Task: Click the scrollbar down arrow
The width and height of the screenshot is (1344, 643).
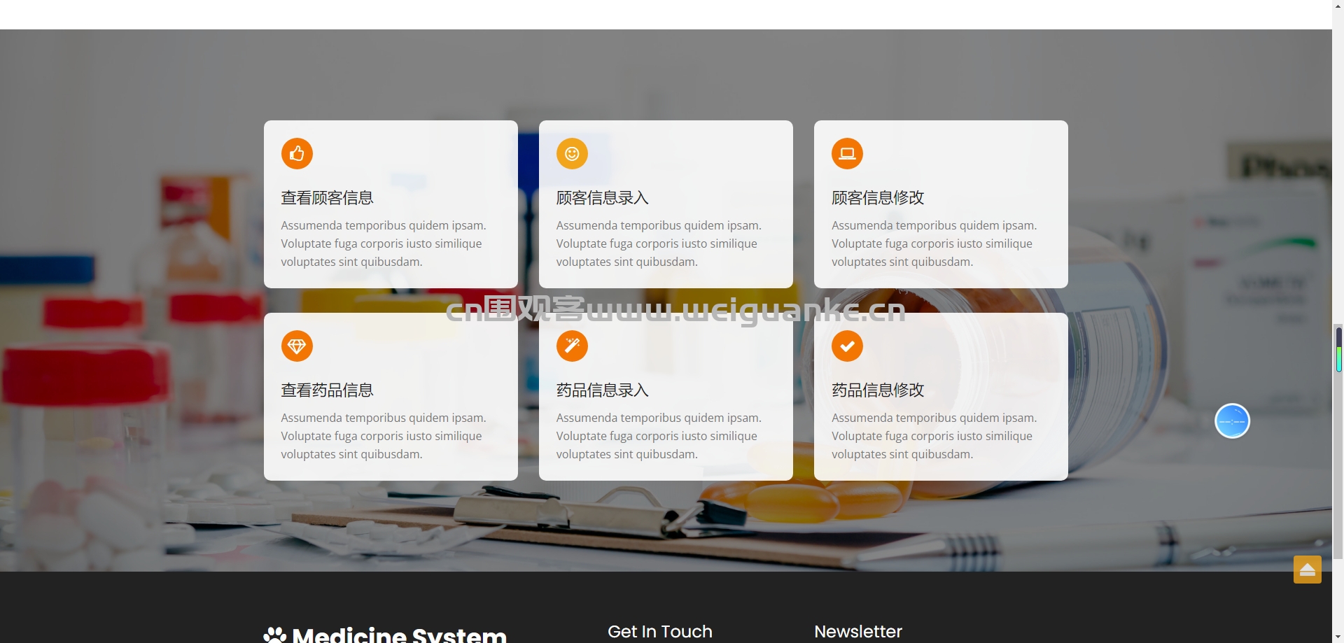Action: pyautogui.click(x=1338, y=637)
